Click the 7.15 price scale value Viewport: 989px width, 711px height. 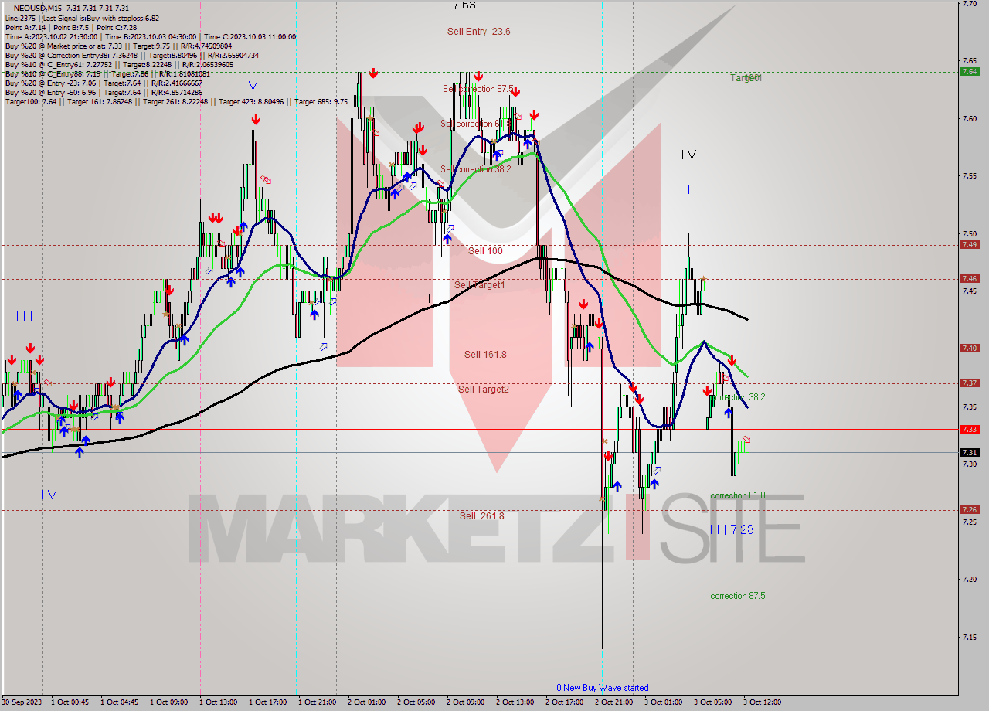969,637
